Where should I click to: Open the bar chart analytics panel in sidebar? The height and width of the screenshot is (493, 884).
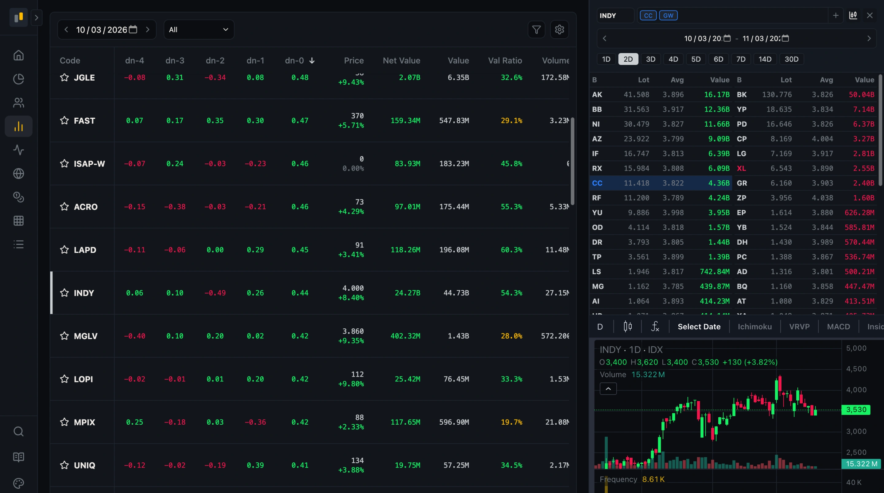18,126
